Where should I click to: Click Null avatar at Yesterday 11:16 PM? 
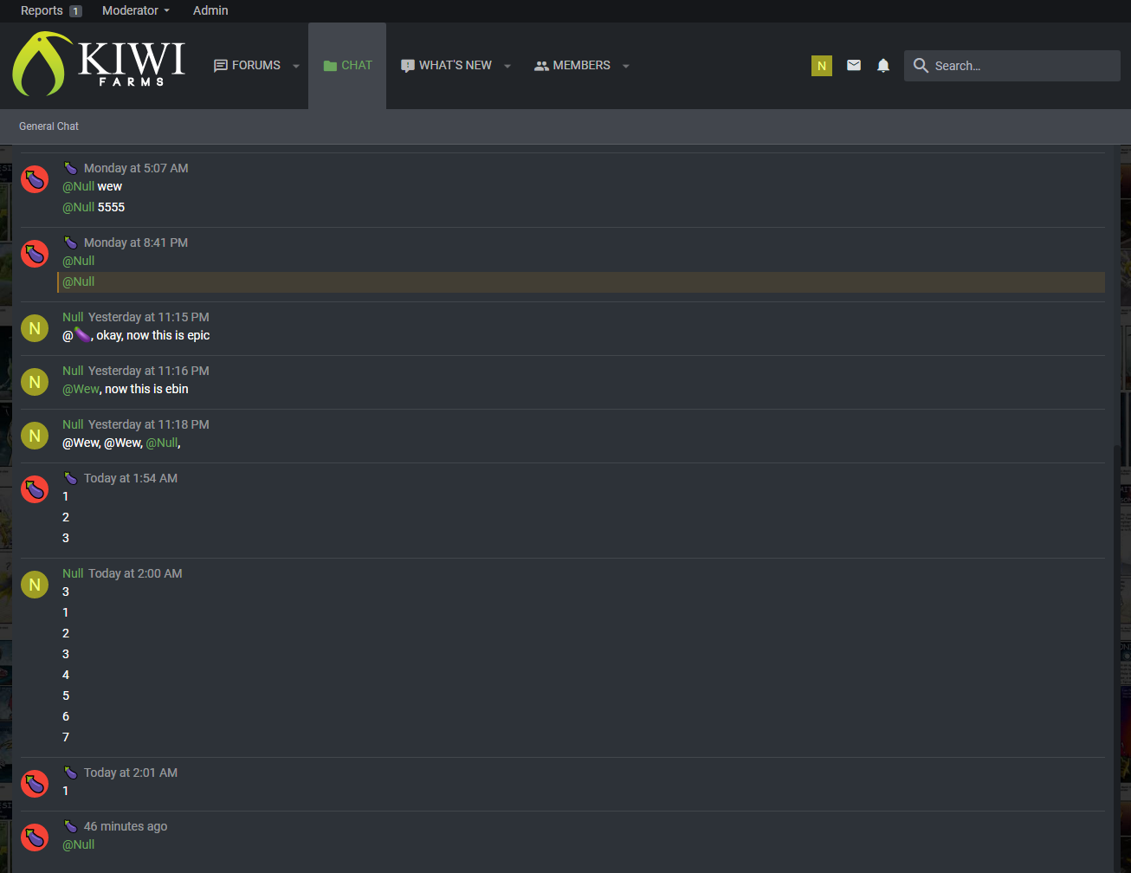[35, 382]
